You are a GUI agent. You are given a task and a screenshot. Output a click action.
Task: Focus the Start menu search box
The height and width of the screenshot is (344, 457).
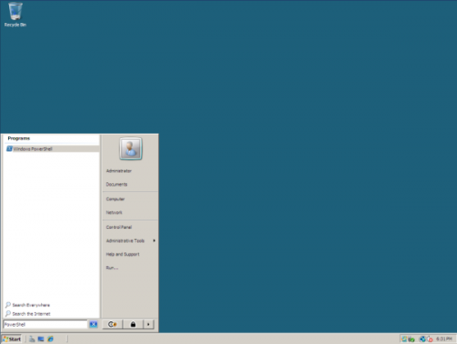[x=46, y=325]
